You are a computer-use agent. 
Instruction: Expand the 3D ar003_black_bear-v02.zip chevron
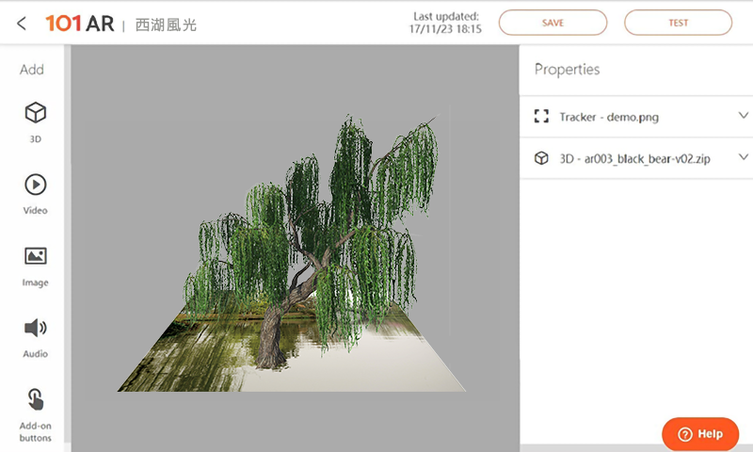pos(743,157)
